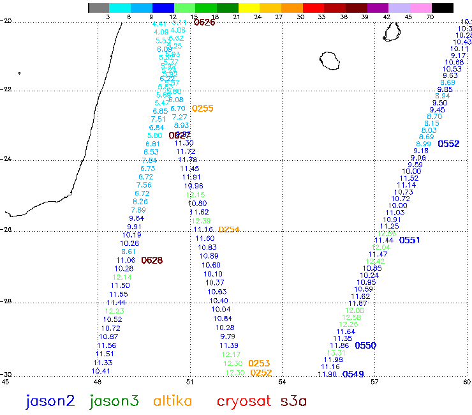
Task: Click the dark red track label 0628
Action: (x=152, y=260)
